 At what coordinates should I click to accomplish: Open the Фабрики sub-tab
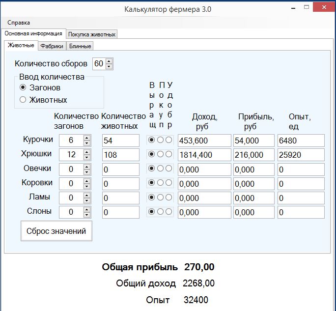[52, 46]
